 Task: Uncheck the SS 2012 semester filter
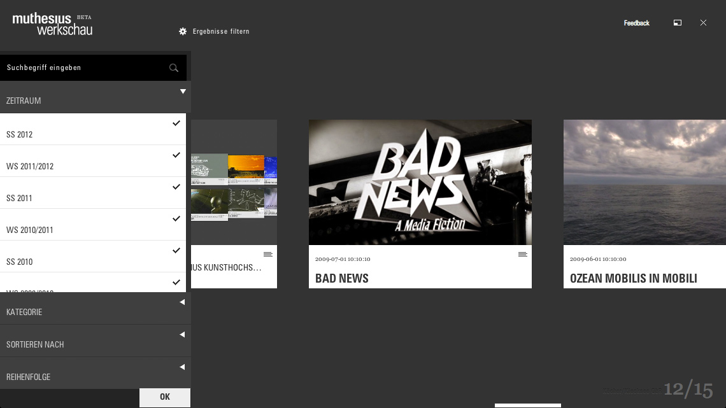click(x=176, y=123)
